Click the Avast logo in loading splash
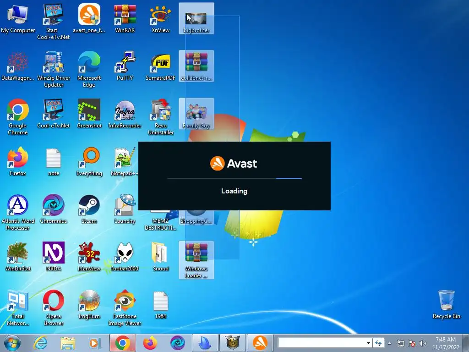 click(x=234, y=164)
